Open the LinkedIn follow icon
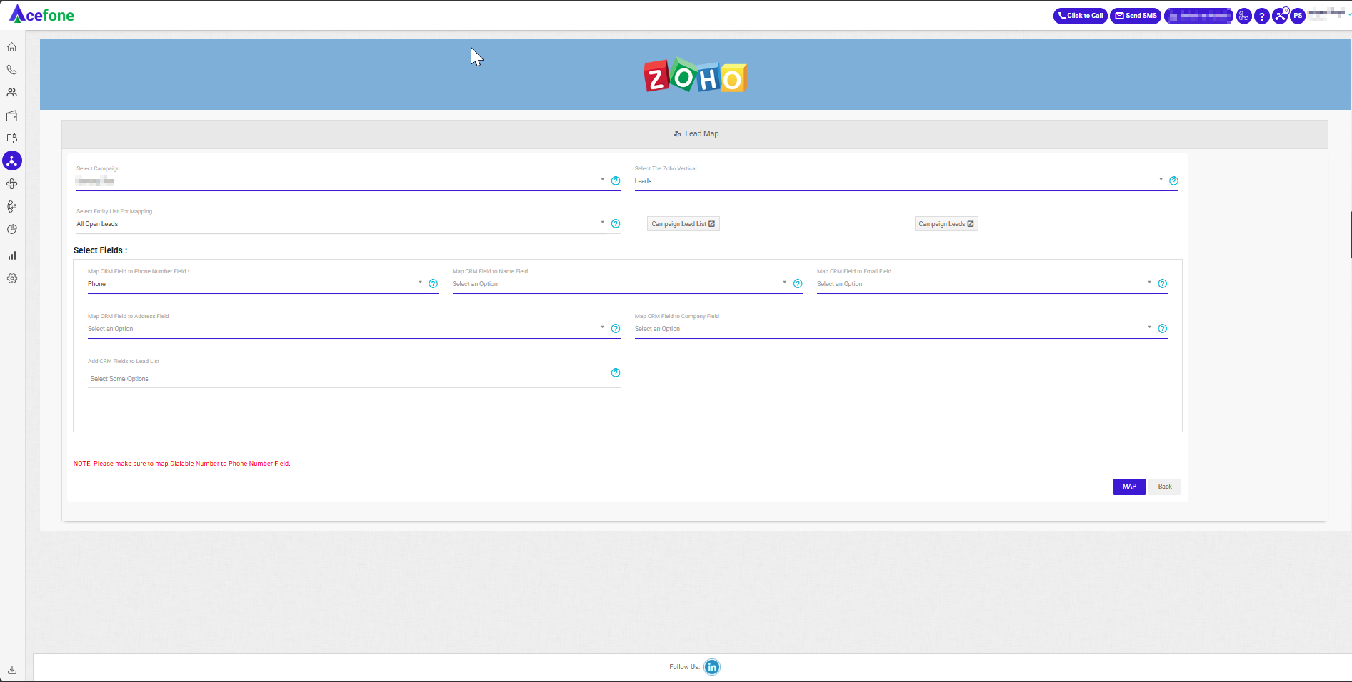 712,667
